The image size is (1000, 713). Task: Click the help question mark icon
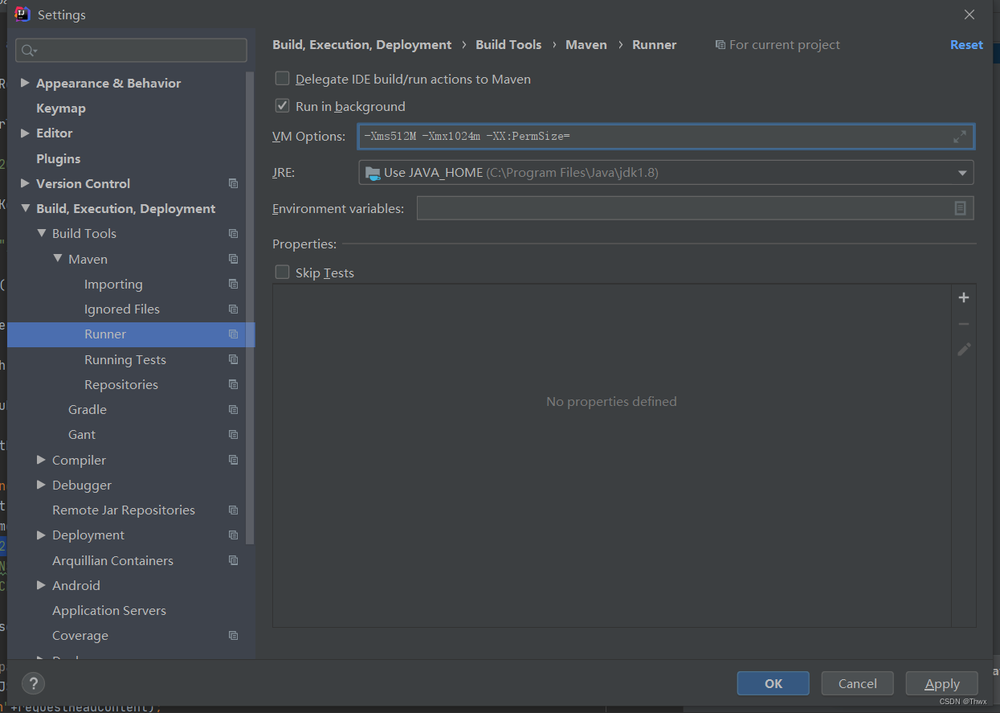33,683
